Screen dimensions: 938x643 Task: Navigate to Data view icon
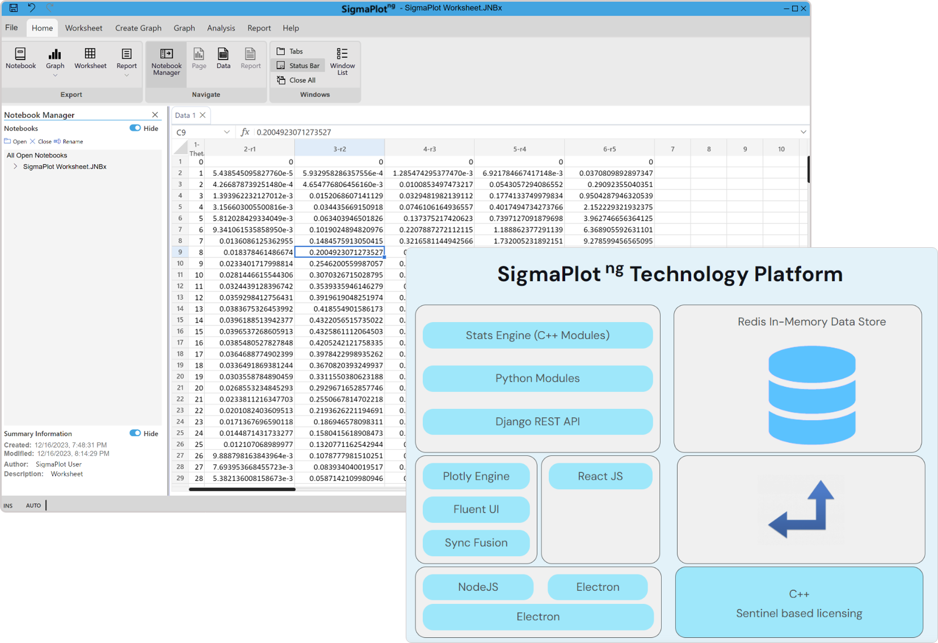(224, 58)
